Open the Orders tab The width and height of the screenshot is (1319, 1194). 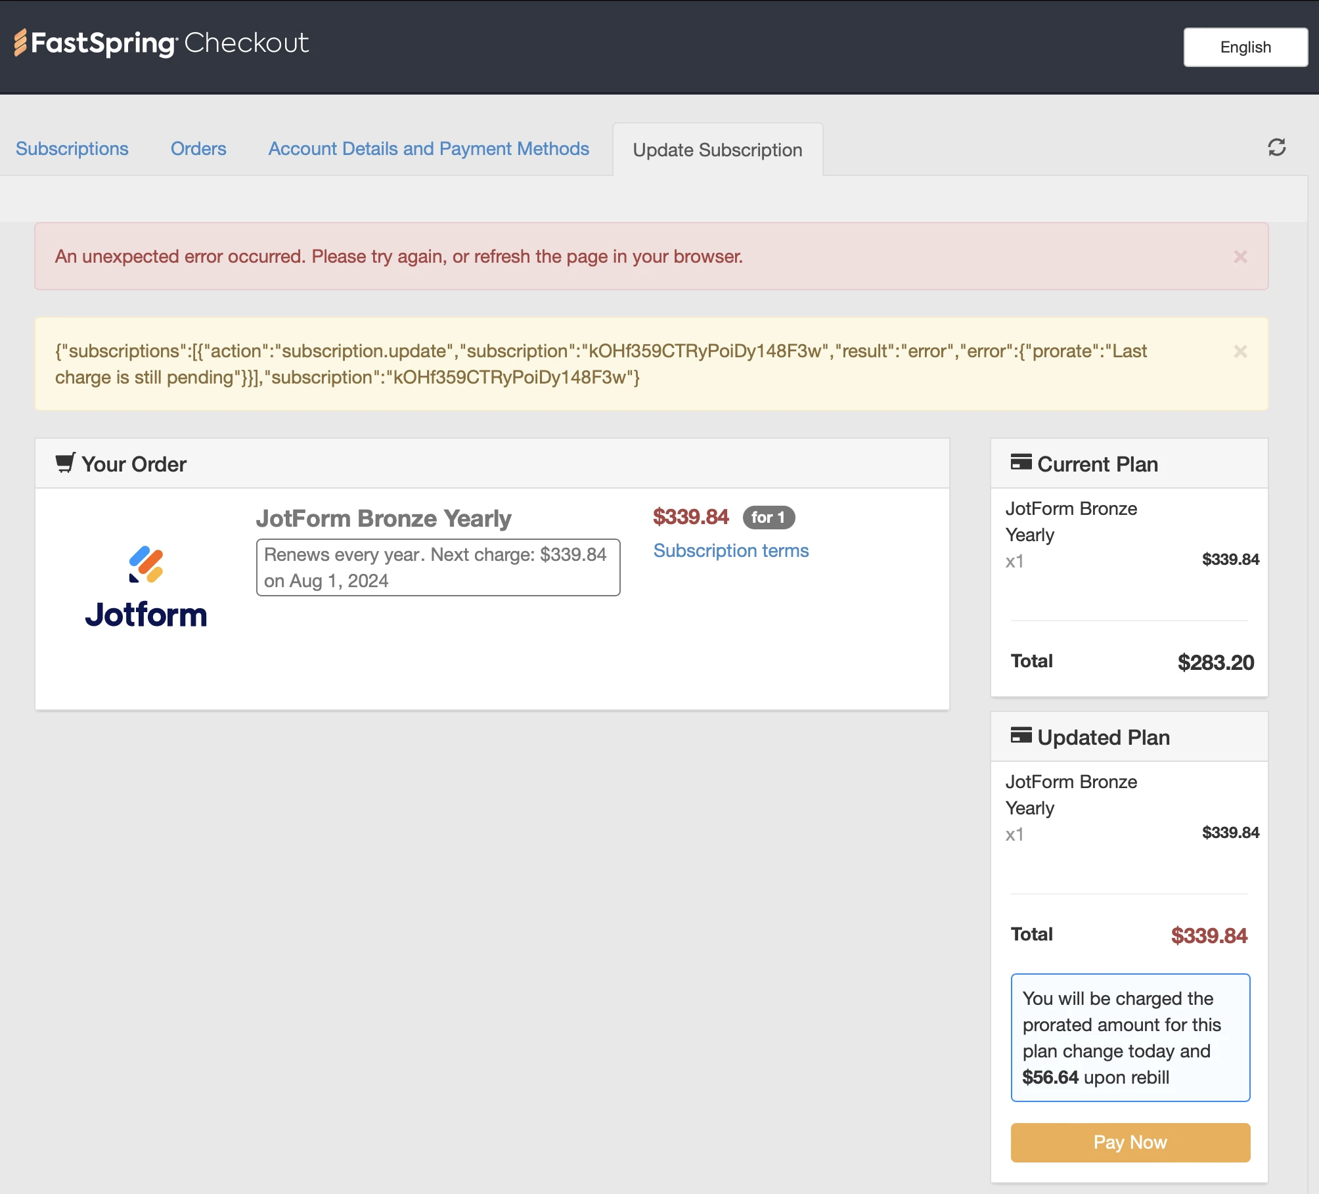coord(198,148)
